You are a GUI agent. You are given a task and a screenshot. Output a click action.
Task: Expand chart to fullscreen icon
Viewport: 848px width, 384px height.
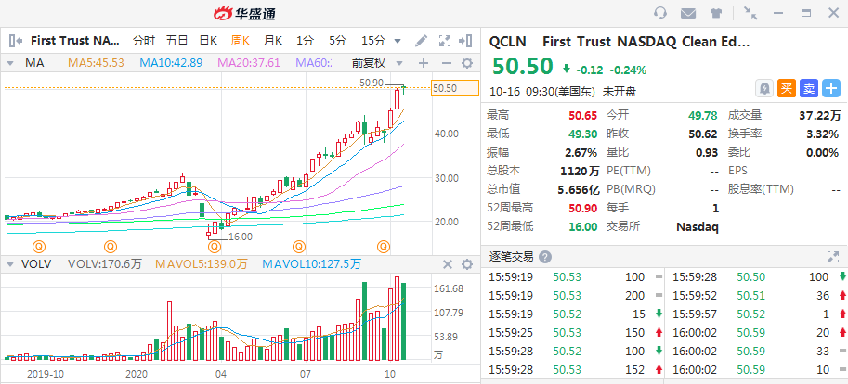(445, 41)
